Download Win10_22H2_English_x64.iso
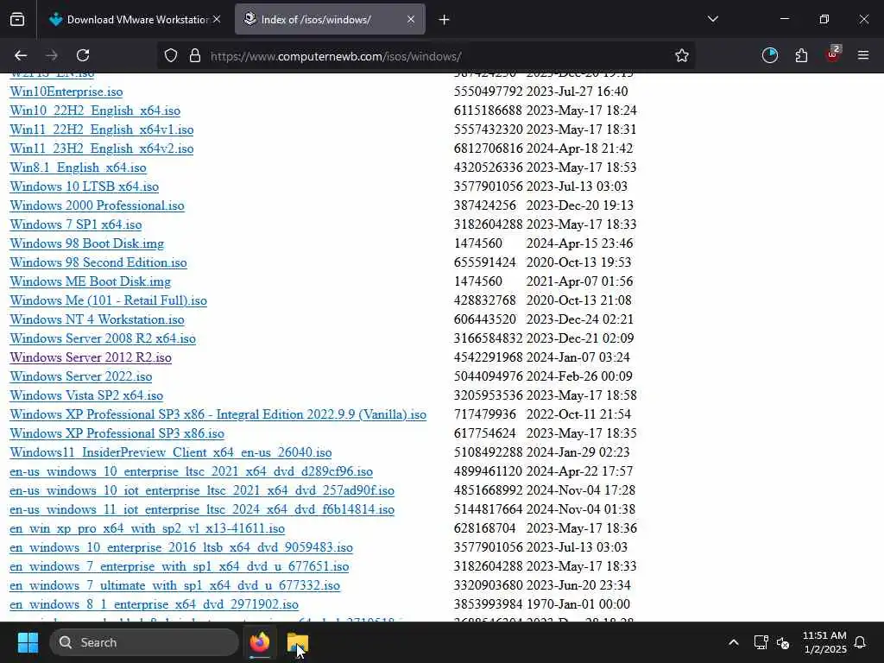Screen dimensions: 884x663 [x=95, y=110]
